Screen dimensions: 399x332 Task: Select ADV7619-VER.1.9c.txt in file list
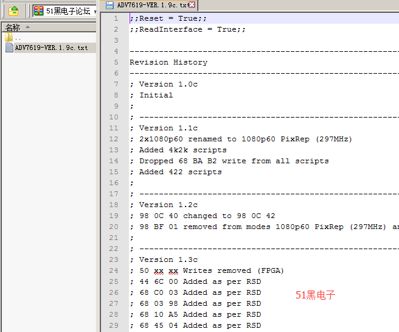coord(51,48)
